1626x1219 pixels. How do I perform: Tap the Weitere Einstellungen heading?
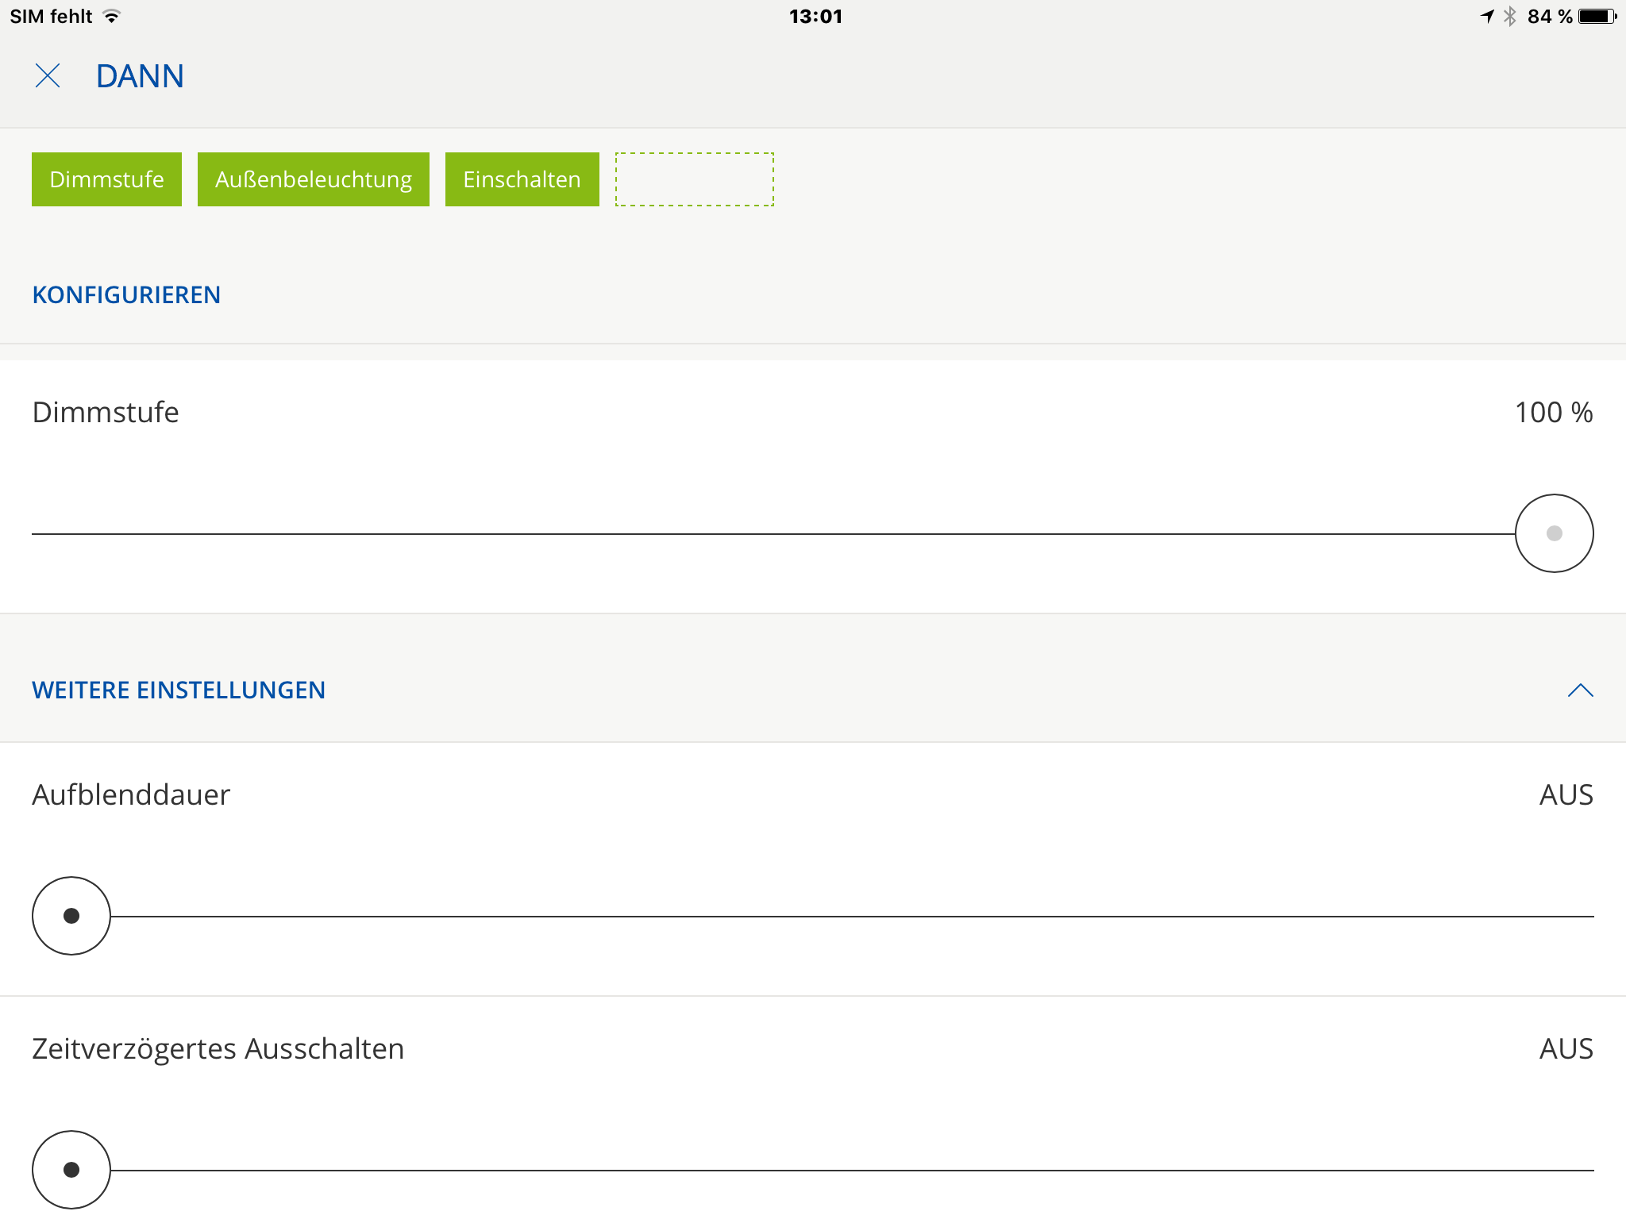[179, 690]
